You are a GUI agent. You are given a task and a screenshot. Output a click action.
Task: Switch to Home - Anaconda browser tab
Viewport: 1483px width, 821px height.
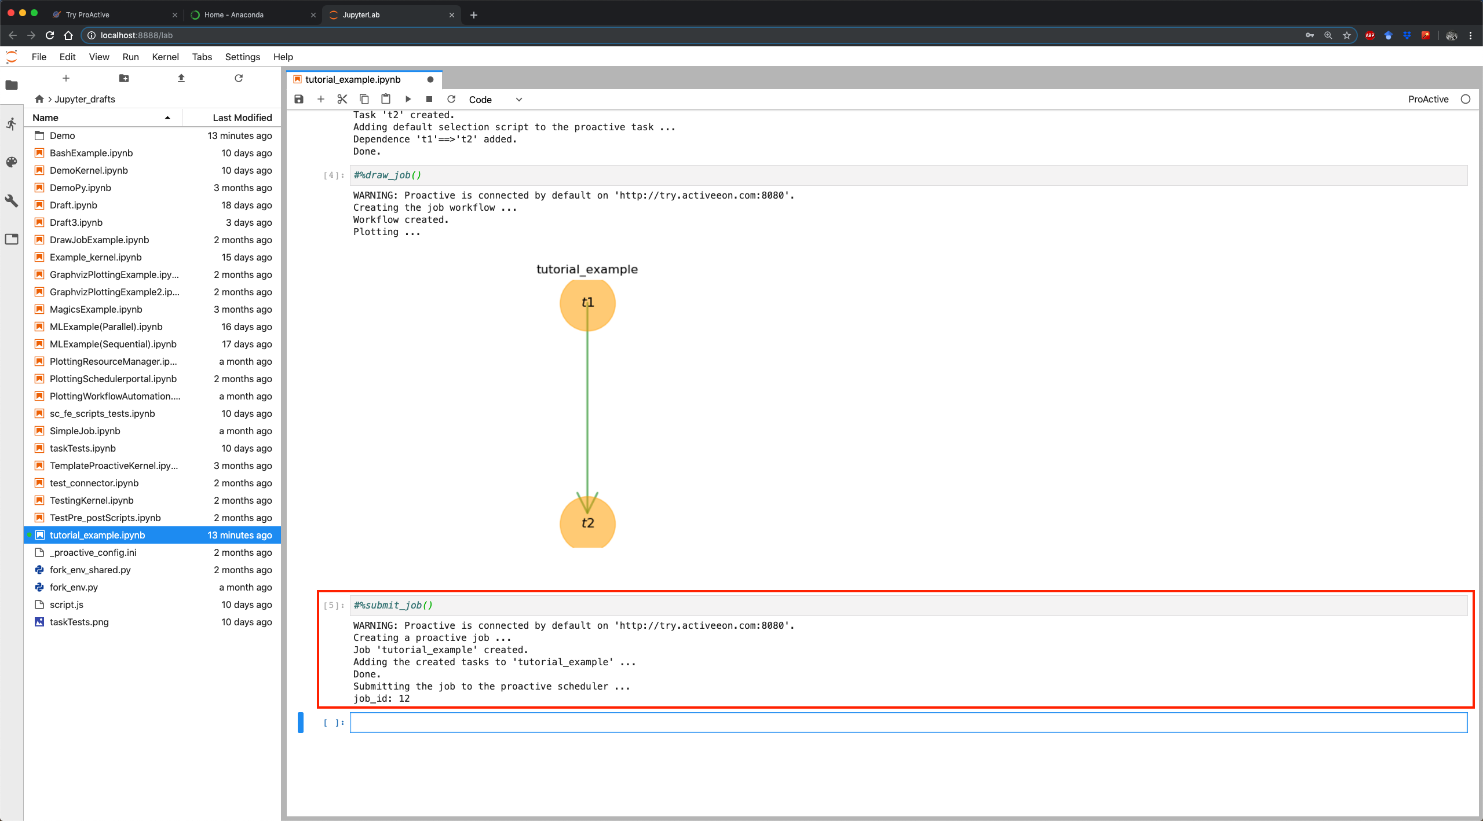[252, 14]
